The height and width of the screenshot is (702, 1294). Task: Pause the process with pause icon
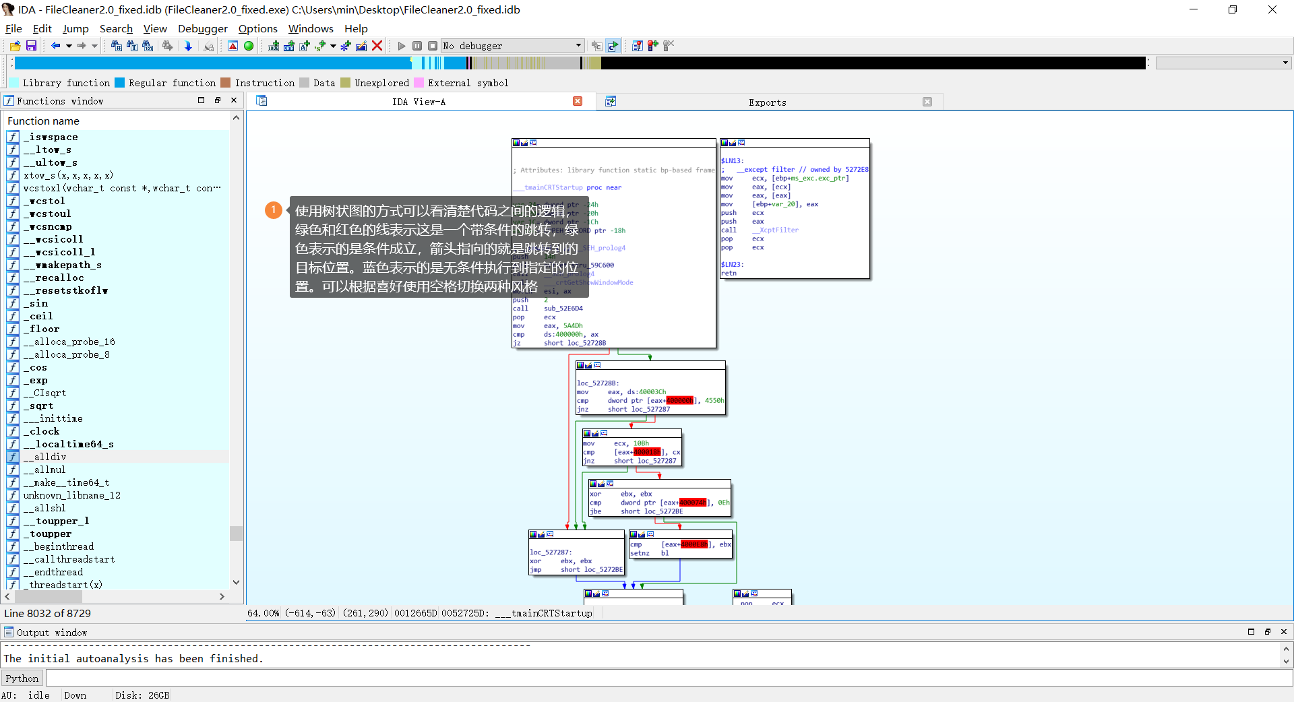pos(417,46)
